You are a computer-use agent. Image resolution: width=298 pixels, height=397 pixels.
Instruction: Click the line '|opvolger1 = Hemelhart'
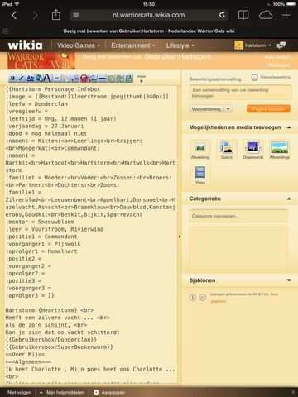coord(41,251)
